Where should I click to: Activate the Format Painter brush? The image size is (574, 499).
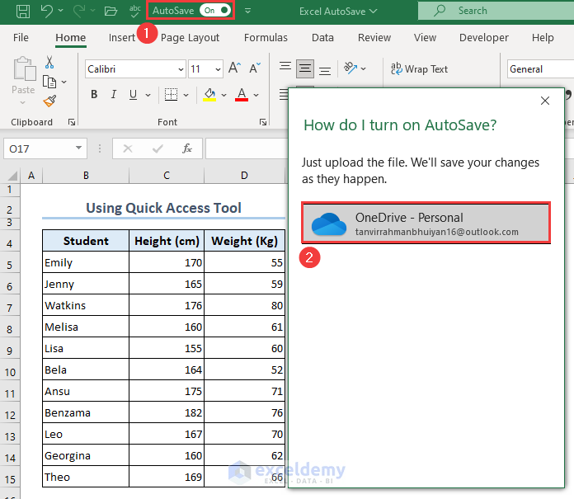[49, 101]
